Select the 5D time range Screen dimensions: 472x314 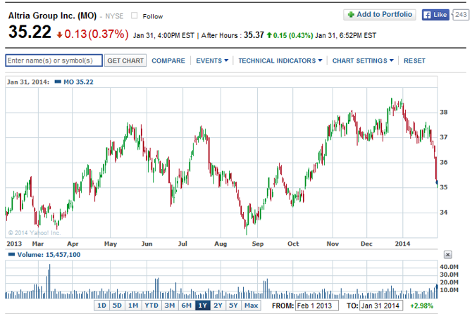coord(117,306)
